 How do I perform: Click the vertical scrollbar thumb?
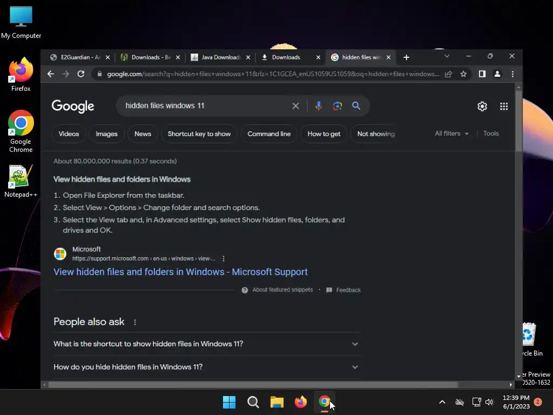click(x=518, y=120)
